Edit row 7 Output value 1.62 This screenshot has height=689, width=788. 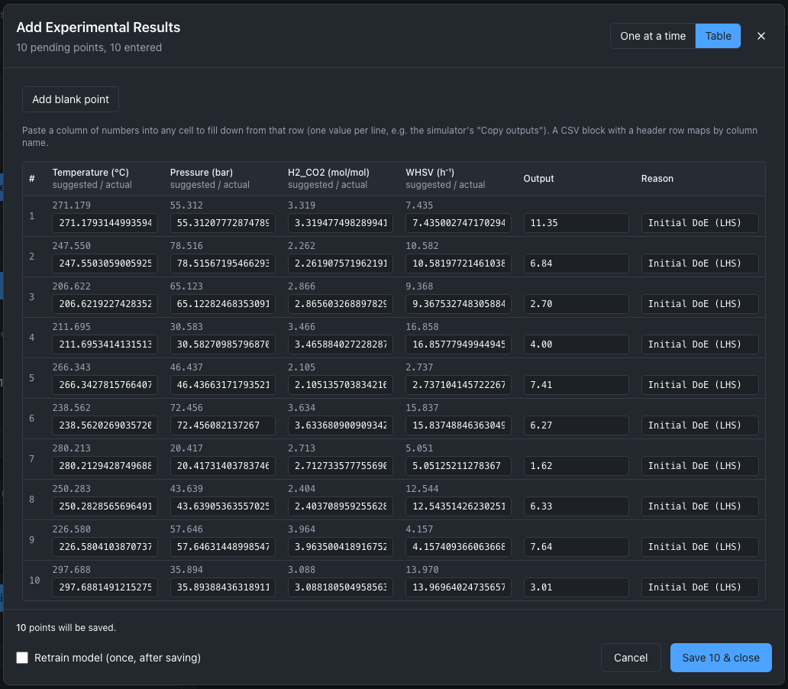point(576,466)
